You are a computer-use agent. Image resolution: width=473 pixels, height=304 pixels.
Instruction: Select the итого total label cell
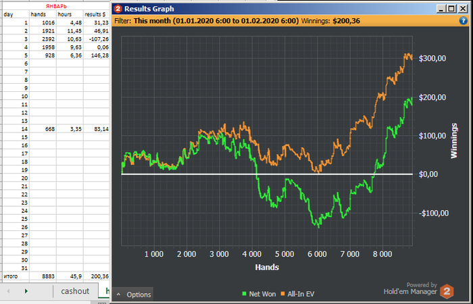(16, 276)
